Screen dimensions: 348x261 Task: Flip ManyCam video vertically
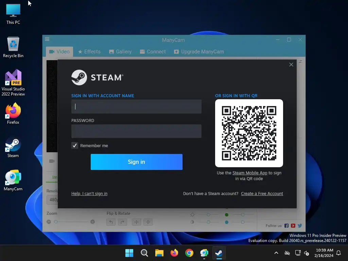148,222
